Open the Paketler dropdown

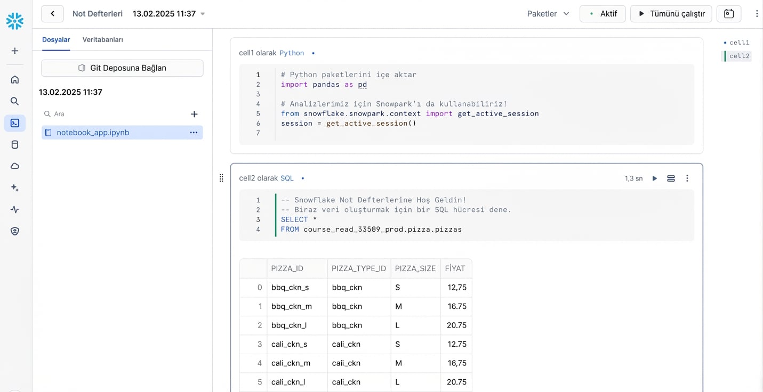548,14
